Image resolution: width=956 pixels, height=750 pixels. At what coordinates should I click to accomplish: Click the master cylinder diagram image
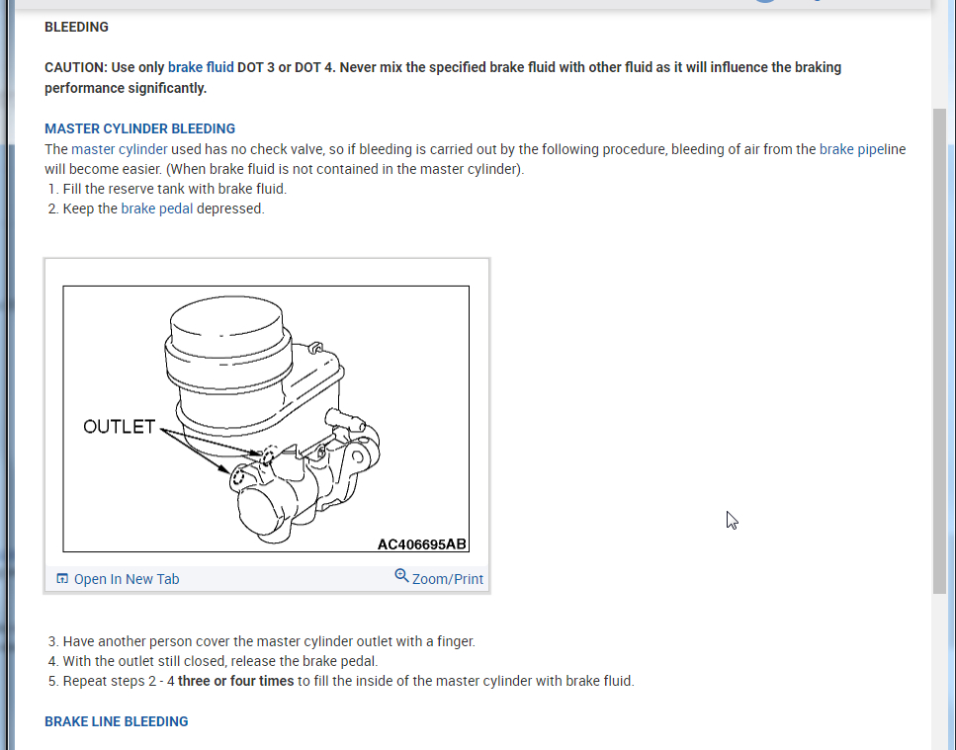pos(266,419)
